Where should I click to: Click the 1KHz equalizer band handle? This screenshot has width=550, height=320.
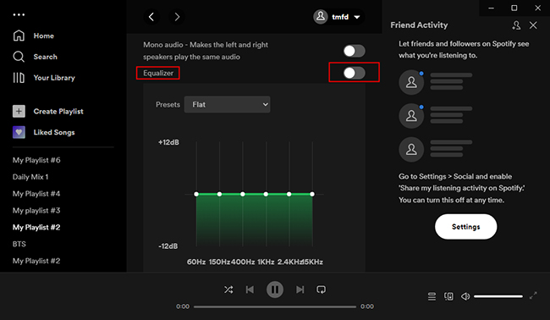pyautogui.click(x=266, y=194)
